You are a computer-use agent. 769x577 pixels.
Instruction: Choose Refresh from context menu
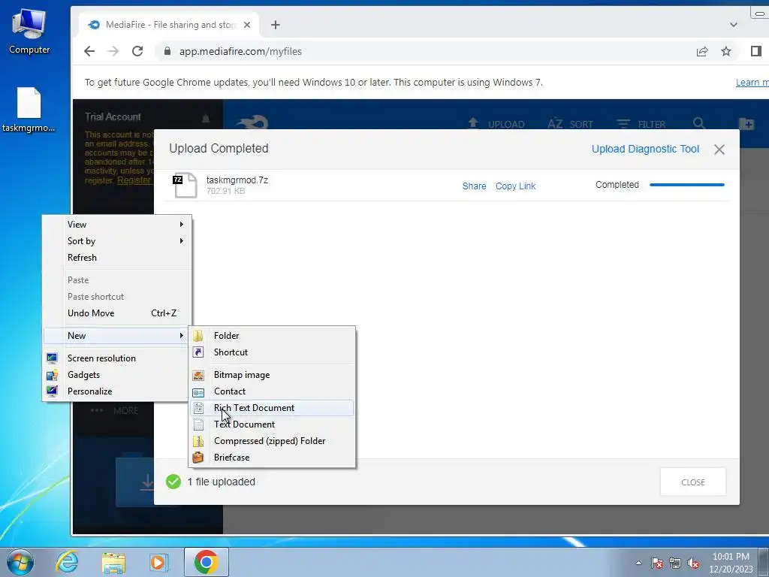pyautogui.click(x=118, y=258)
